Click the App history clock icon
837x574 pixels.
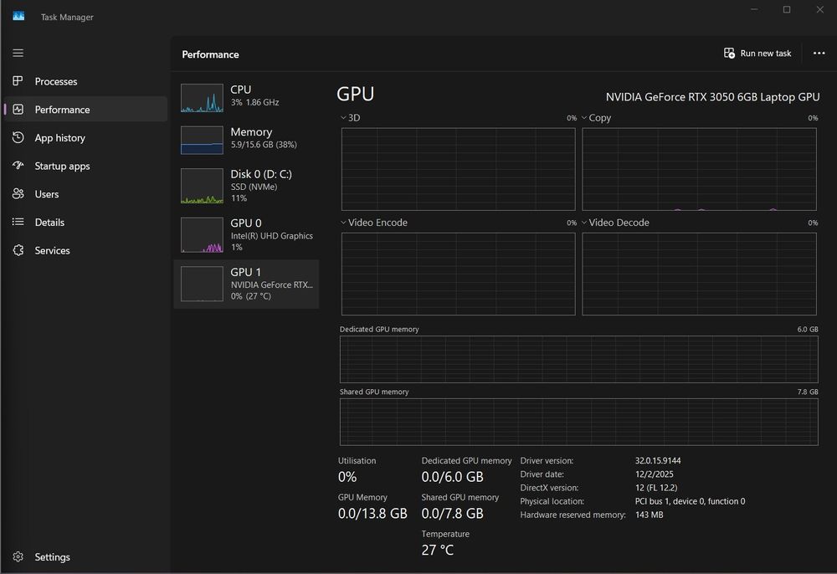18,137
